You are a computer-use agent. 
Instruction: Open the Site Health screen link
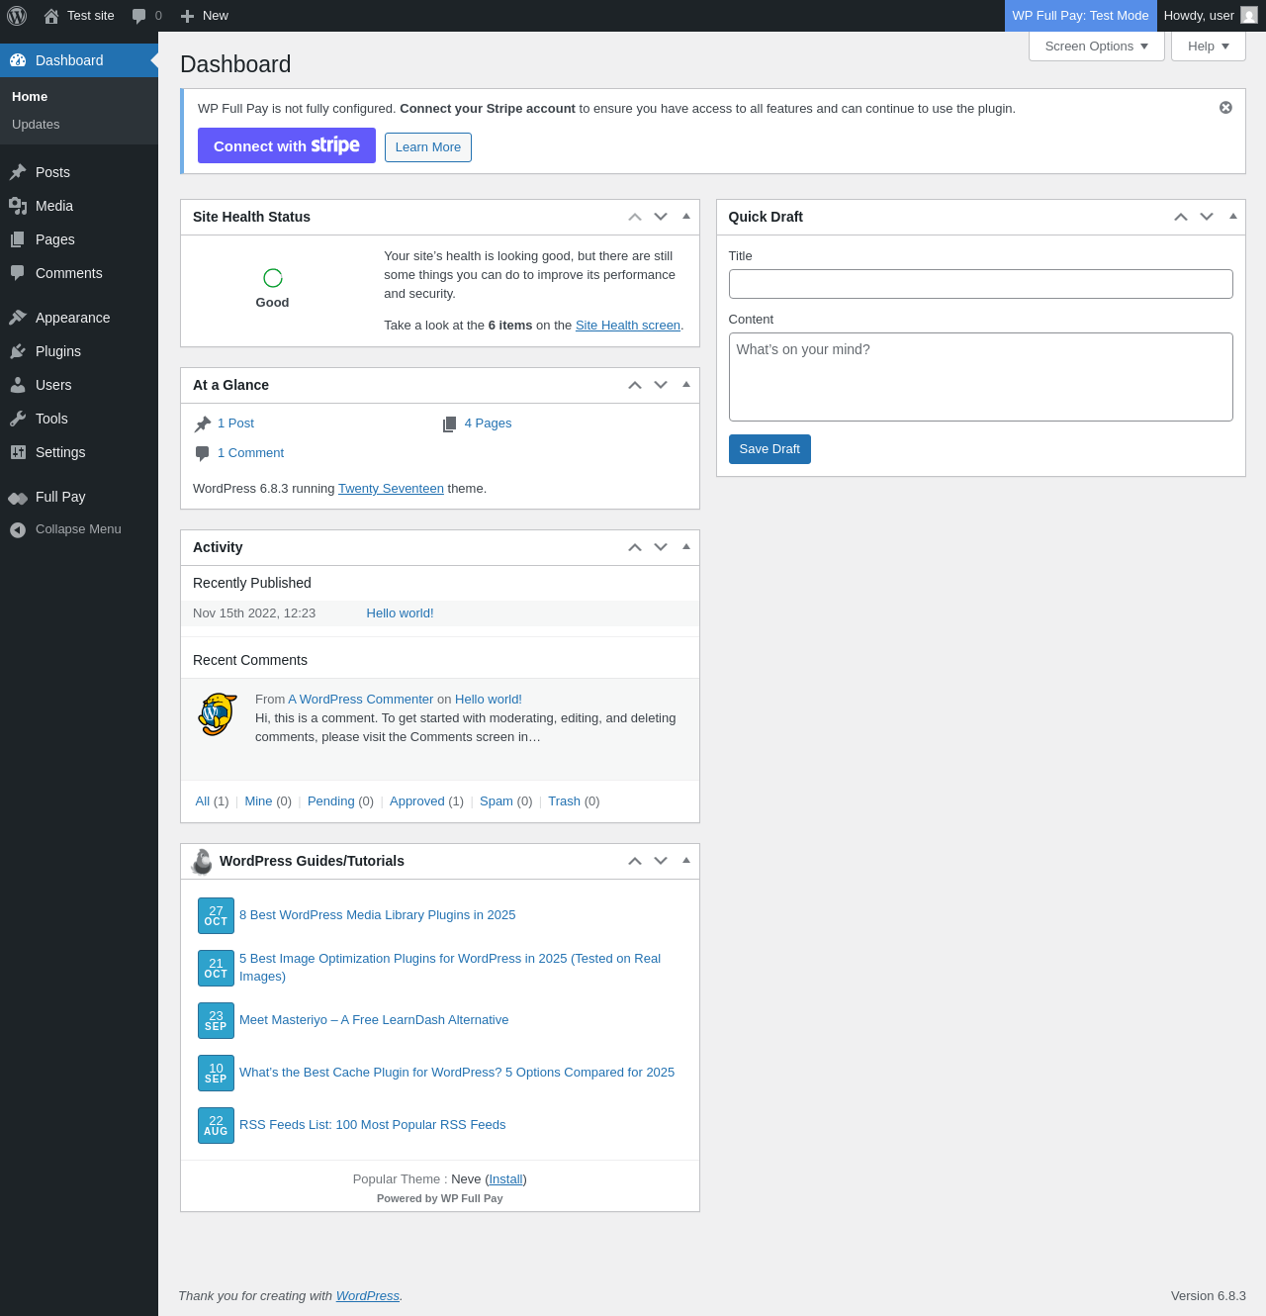[628, 326]
